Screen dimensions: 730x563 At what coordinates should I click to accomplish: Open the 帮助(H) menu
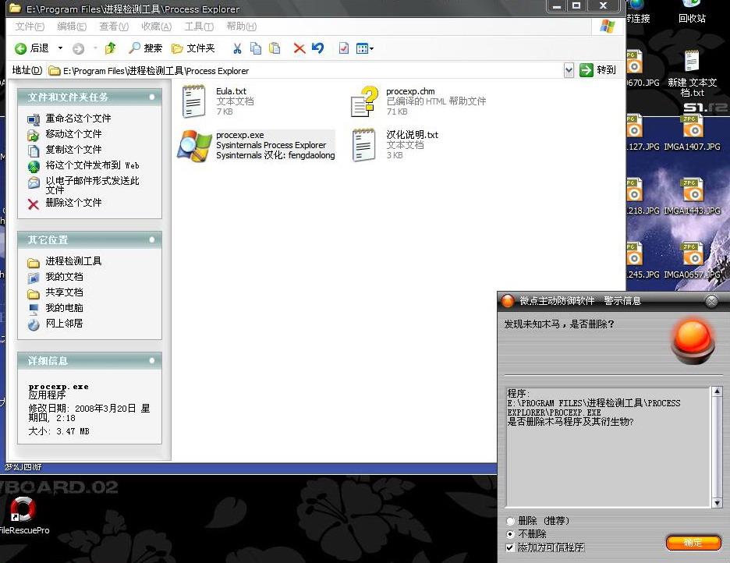tap(241, 27)
